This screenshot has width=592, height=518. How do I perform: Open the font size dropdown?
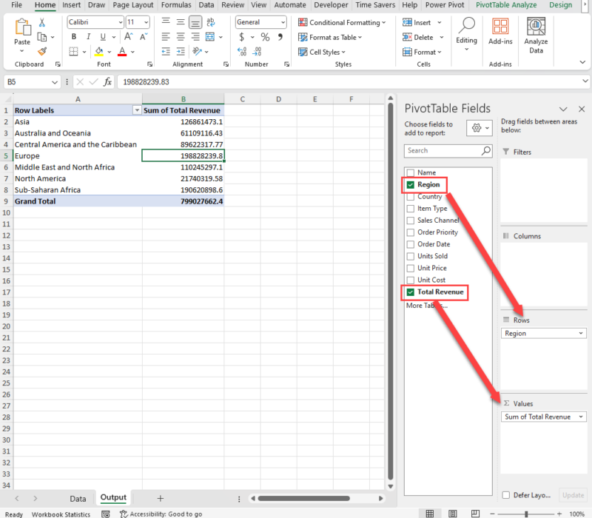(146, 22)
